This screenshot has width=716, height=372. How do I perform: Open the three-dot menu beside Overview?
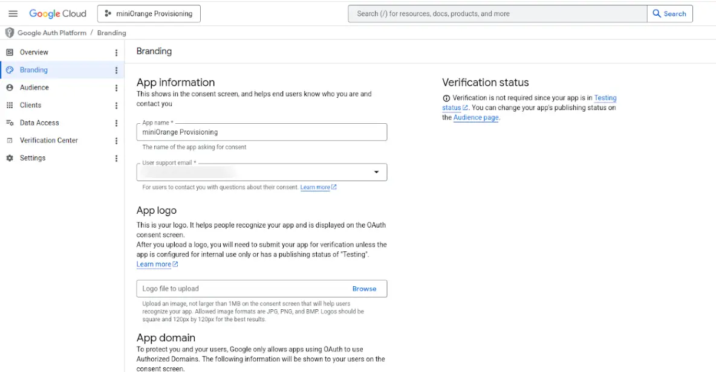(117, 53)
